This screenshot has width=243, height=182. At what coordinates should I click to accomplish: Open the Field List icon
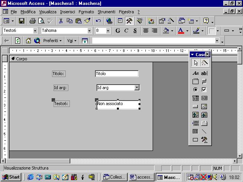(x=120, y=21)
